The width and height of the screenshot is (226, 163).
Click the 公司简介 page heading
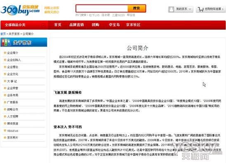click(x=137, y=48)
